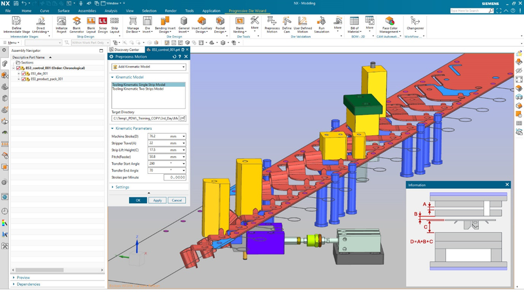Image resolution: width=524 pixels, height=295 pixels.
Task: Click Transfer Start Angle value field
Action: 158,164
